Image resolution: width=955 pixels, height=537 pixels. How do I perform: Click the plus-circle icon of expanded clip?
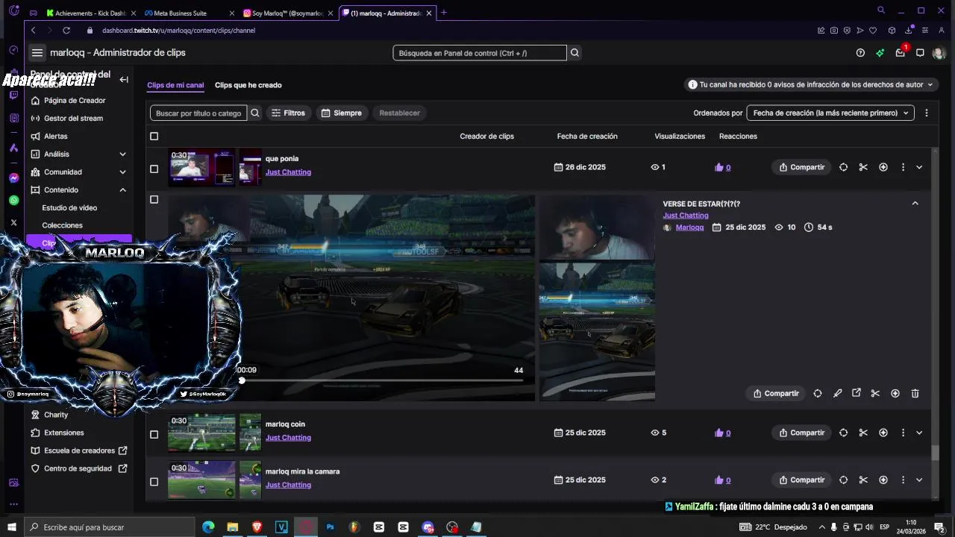895,394
